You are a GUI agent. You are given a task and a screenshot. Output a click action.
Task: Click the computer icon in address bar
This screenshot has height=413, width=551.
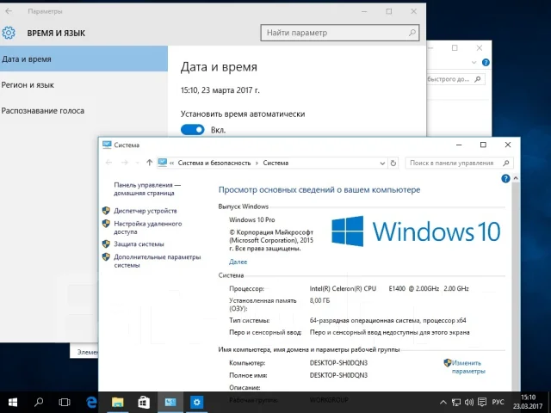pyautogui.click(x=163, y=163)
